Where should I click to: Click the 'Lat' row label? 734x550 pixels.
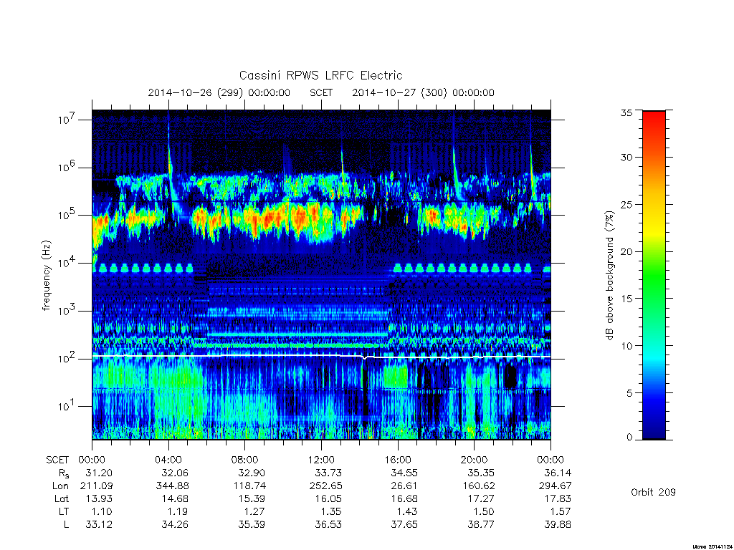coord(62,499)
